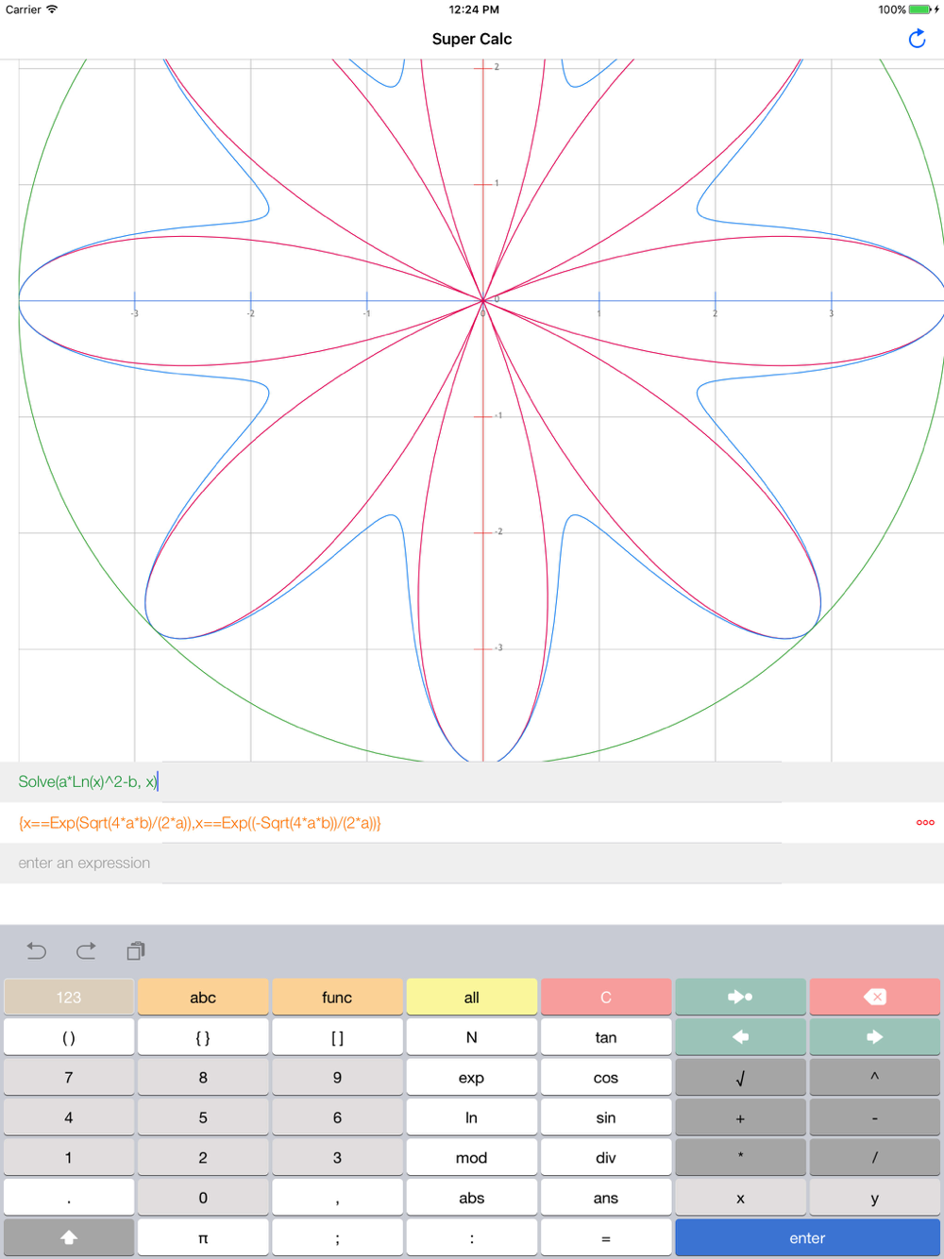The image size is (944, 1259).
Task: Insert the variable y
Action: [x=874, y=1198]
